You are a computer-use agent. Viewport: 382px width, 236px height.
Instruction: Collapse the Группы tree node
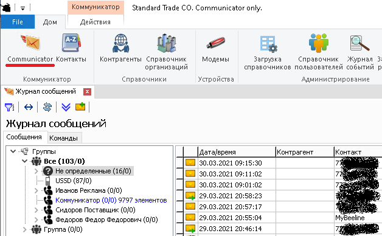tap(13, 151)
